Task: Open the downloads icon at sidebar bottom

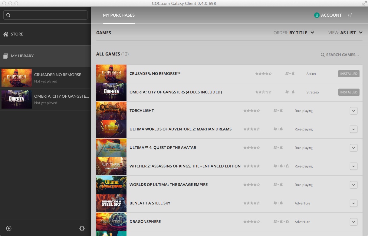Action: click(9, 228)
